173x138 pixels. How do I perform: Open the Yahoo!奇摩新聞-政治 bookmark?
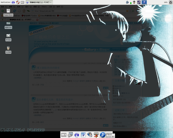[x=47, y=16]
